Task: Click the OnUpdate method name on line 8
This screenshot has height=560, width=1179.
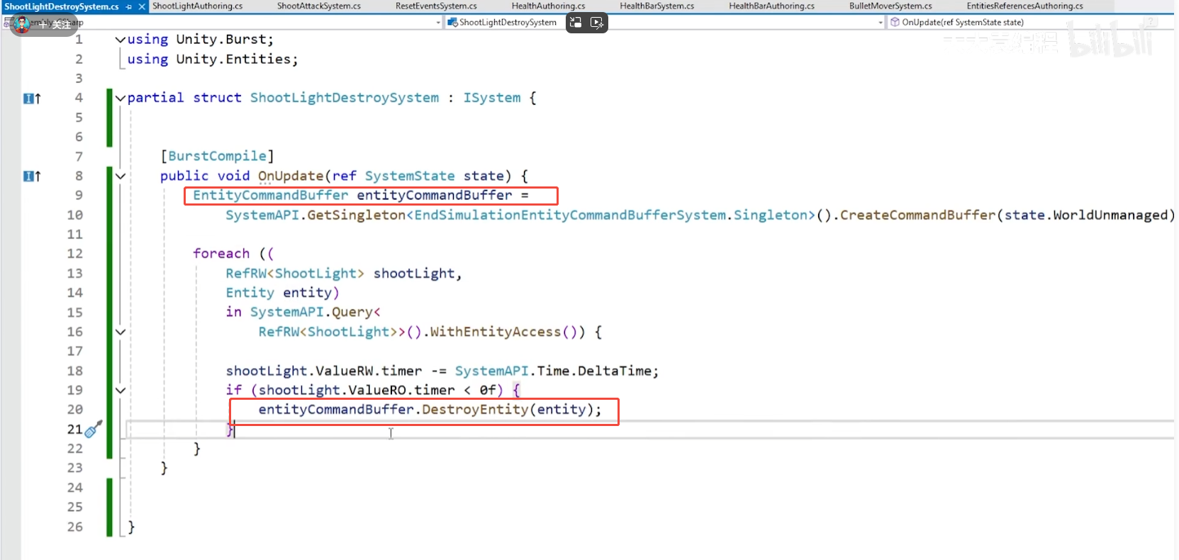Action: [x=291, y=176]
